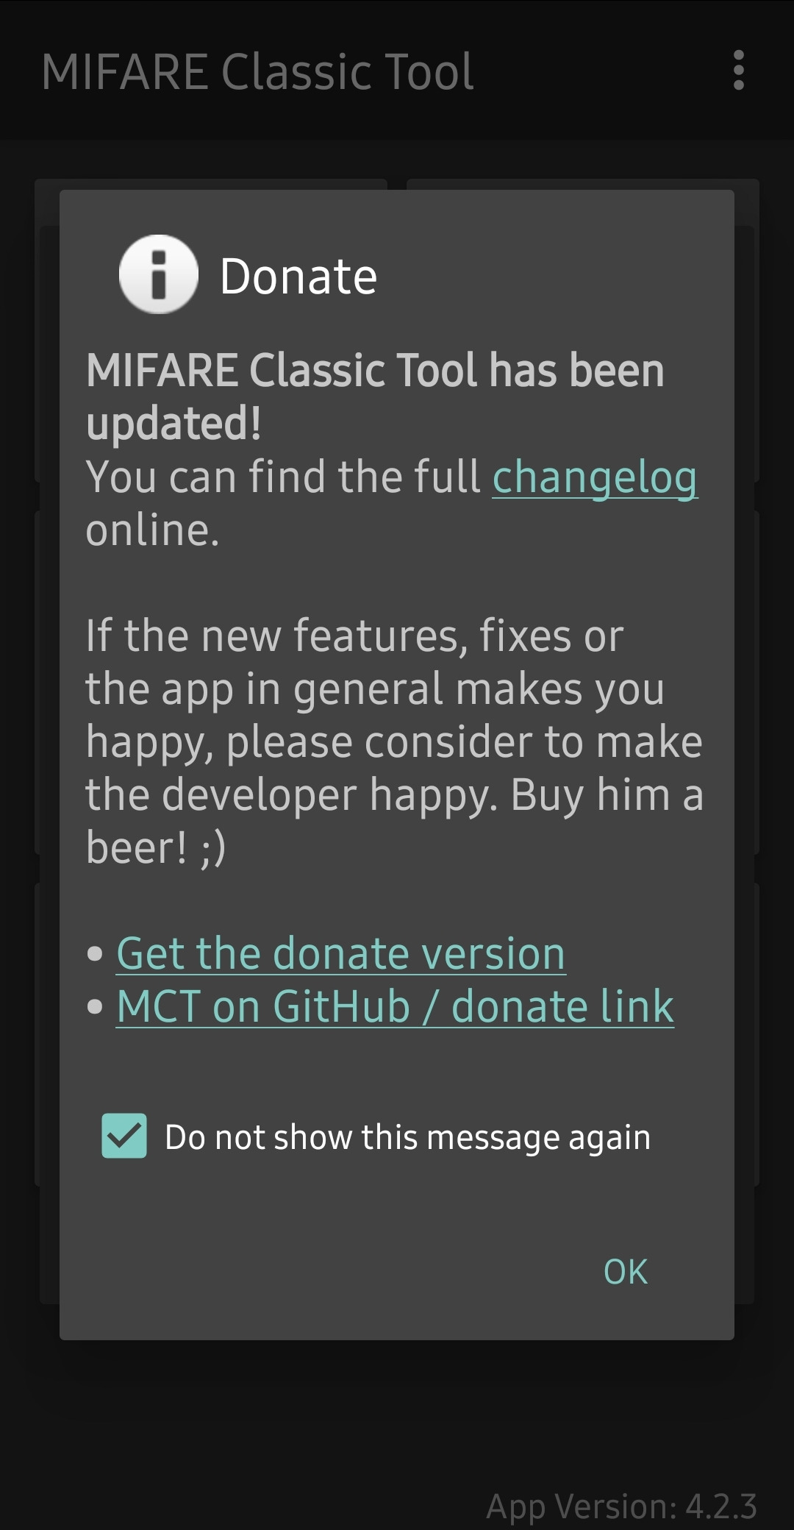Tap the word online after changelog

[152, 530]
